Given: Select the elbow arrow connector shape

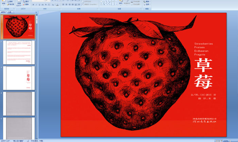Looking at the screenshot, I should coord(109,2).
